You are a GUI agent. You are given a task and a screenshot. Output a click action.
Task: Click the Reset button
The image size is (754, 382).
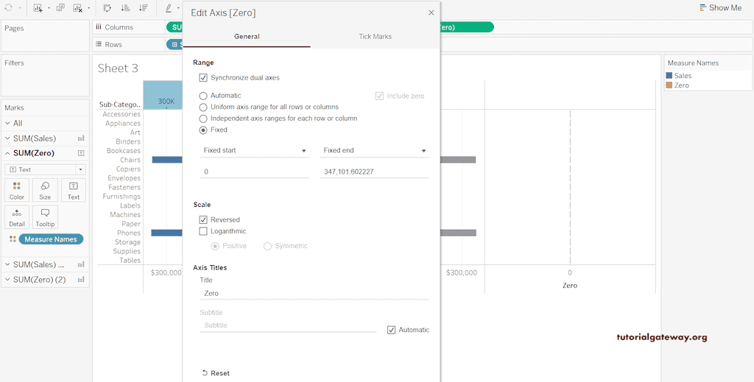click(x=216, y=373)
